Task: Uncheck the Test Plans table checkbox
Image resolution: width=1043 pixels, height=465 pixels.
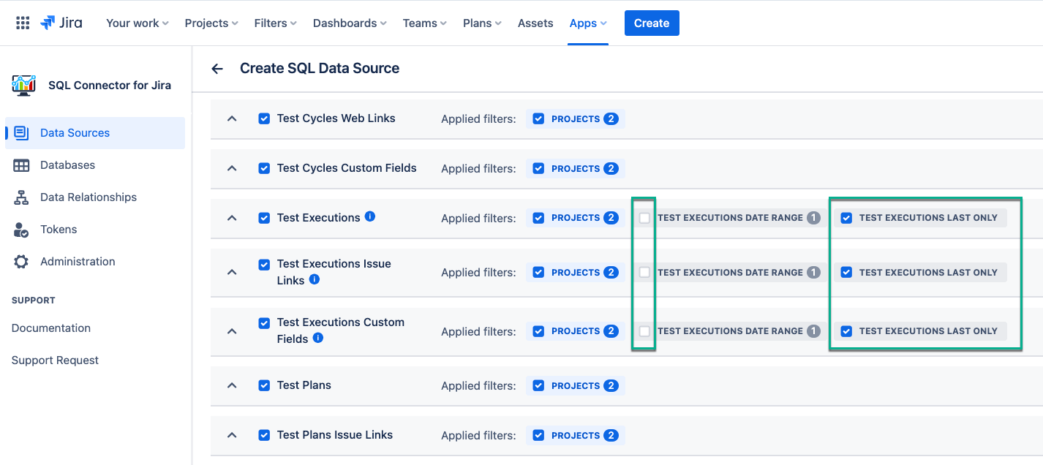Action: pos(264,385)
